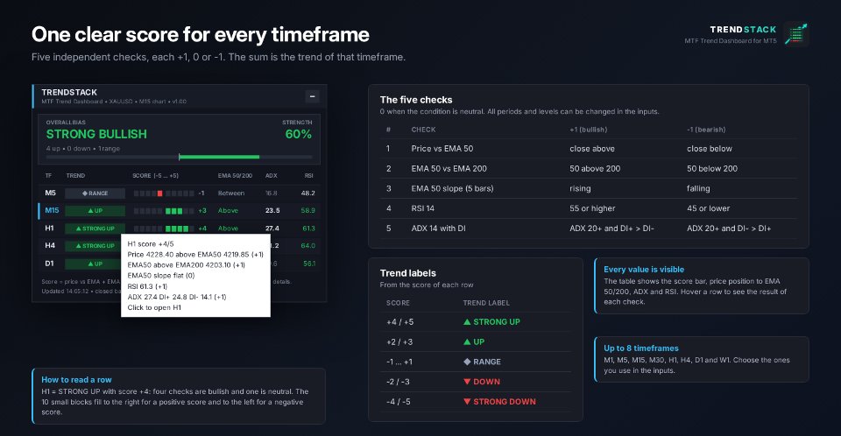Click the M15 score value +3

coord(202,211)
